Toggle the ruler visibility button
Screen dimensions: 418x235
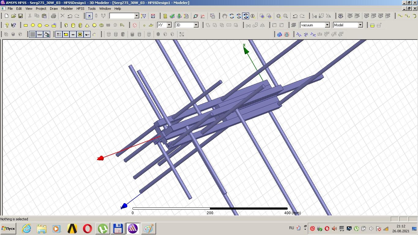[x=40, y=35]
